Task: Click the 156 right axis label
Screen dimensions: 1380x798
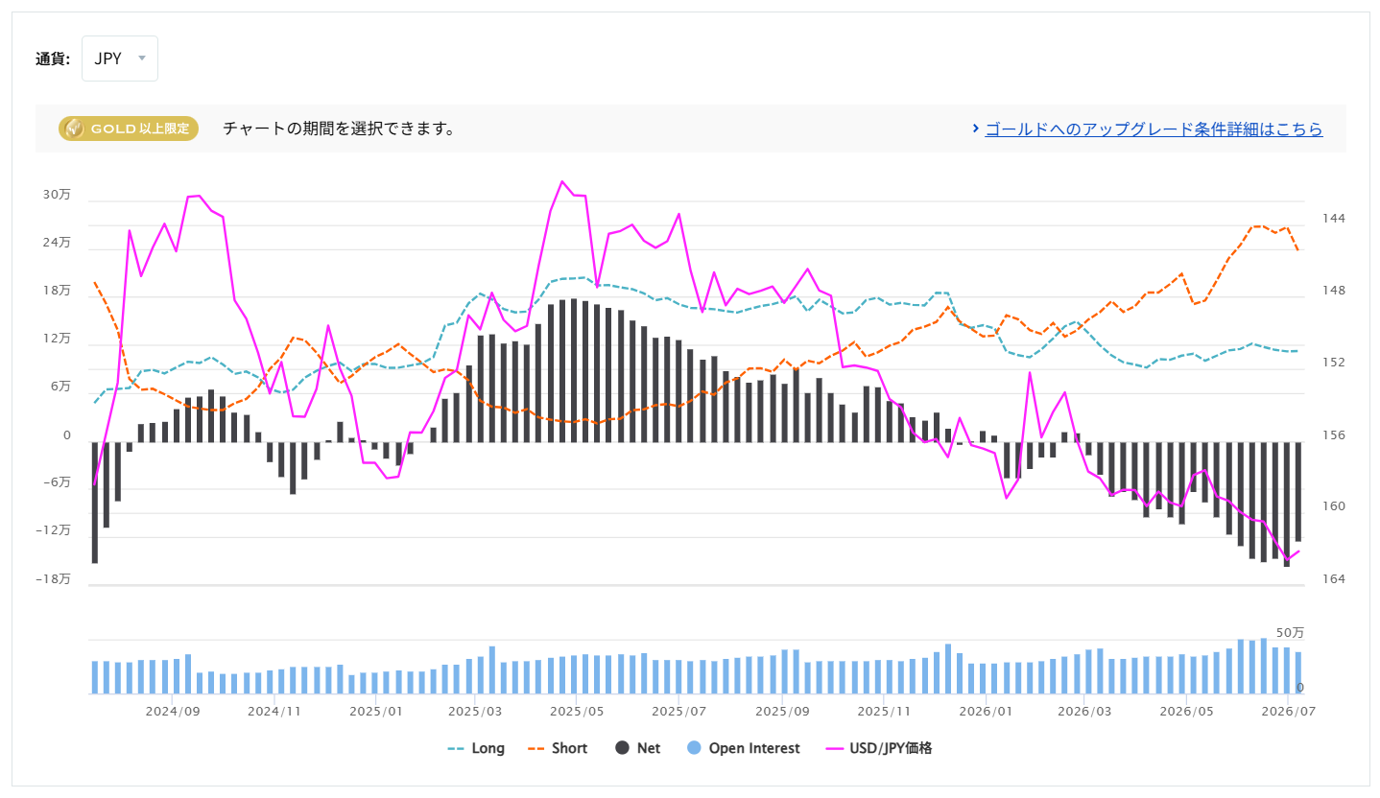Action: [1334, 435]
